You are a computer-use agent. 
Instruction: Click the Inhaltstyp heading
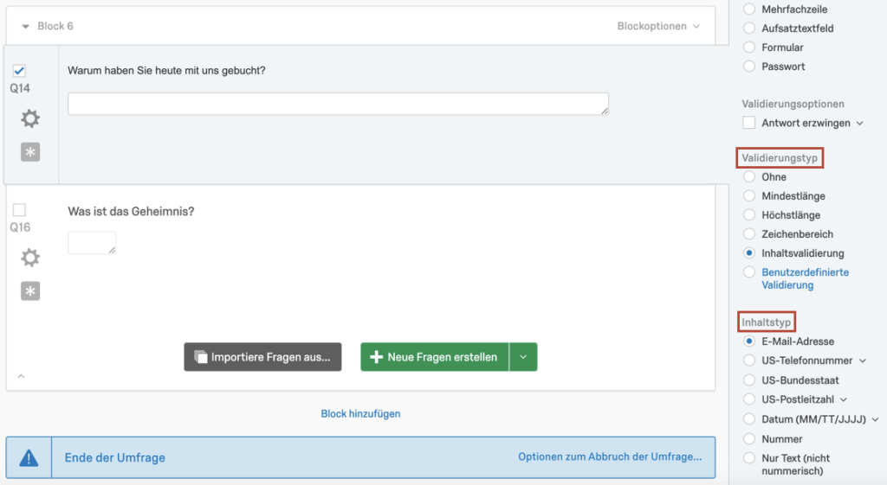[x=766, y=322]
